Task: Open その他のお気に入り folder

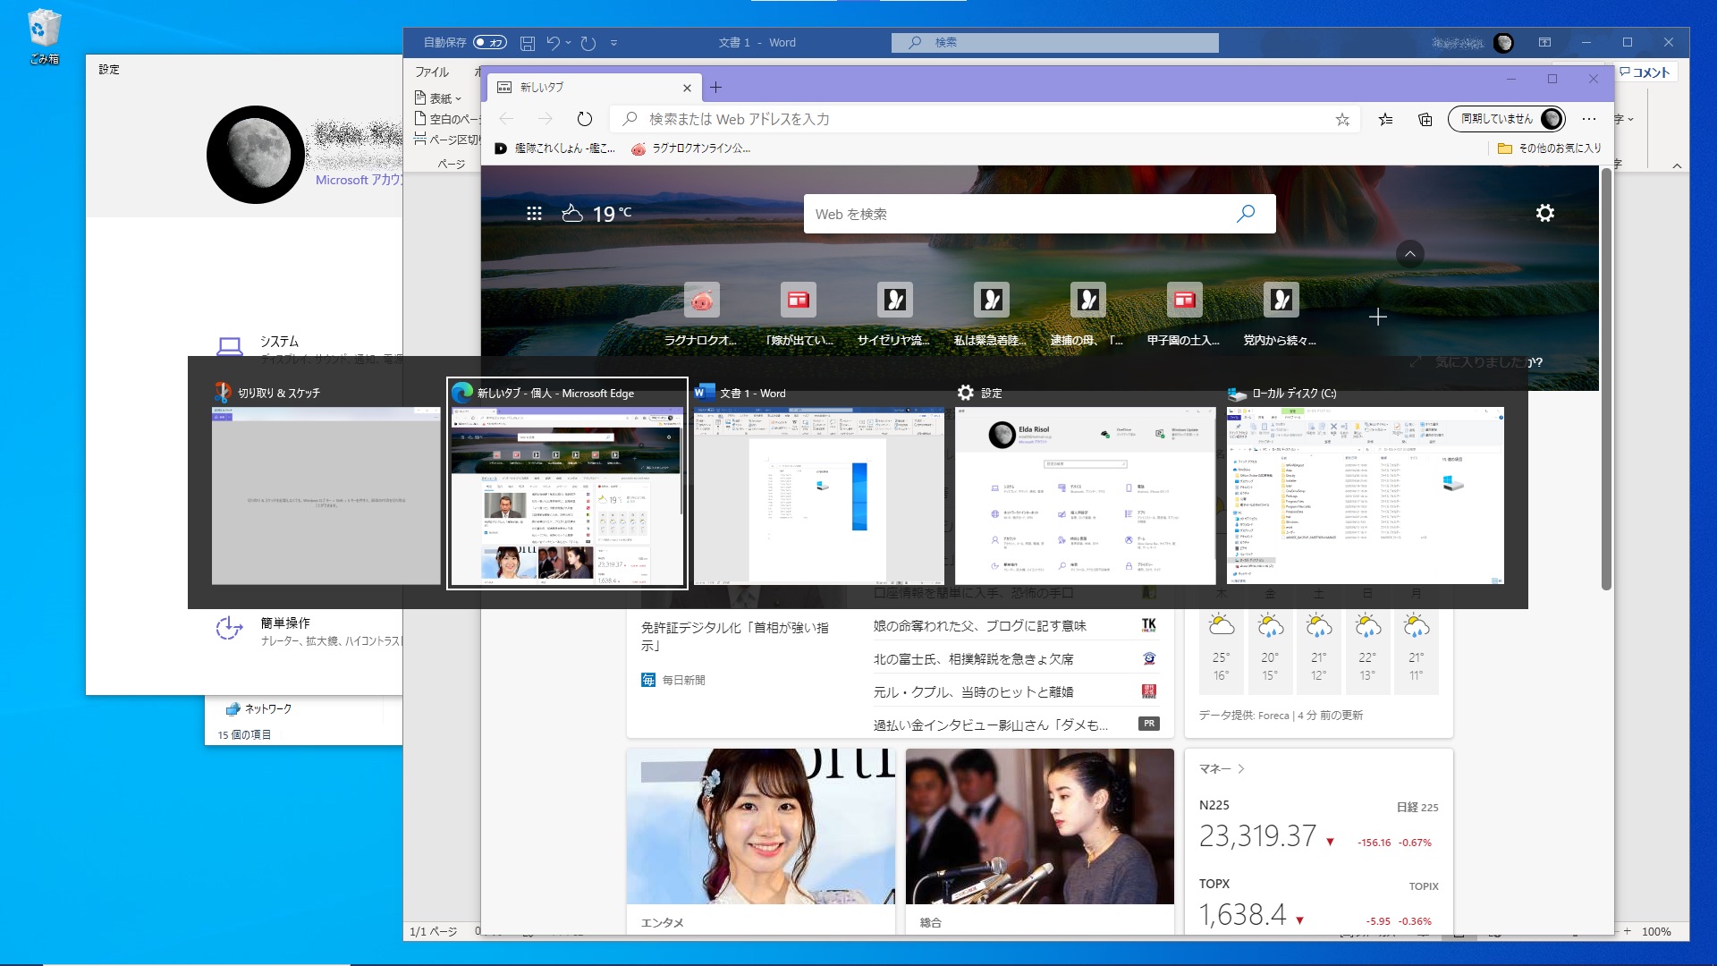Action: click(x=1550, y=148)
